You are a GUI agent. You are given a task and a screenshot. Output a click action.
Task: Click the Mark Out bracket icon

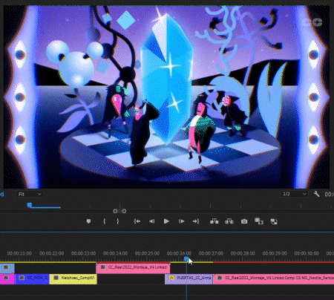(x=118, y=221)
